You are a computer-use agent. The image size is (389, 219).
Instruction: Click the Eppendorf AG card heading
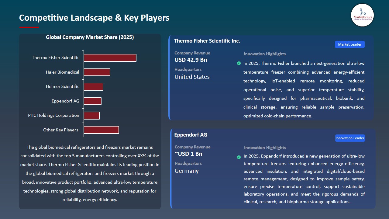click(191, 135)
